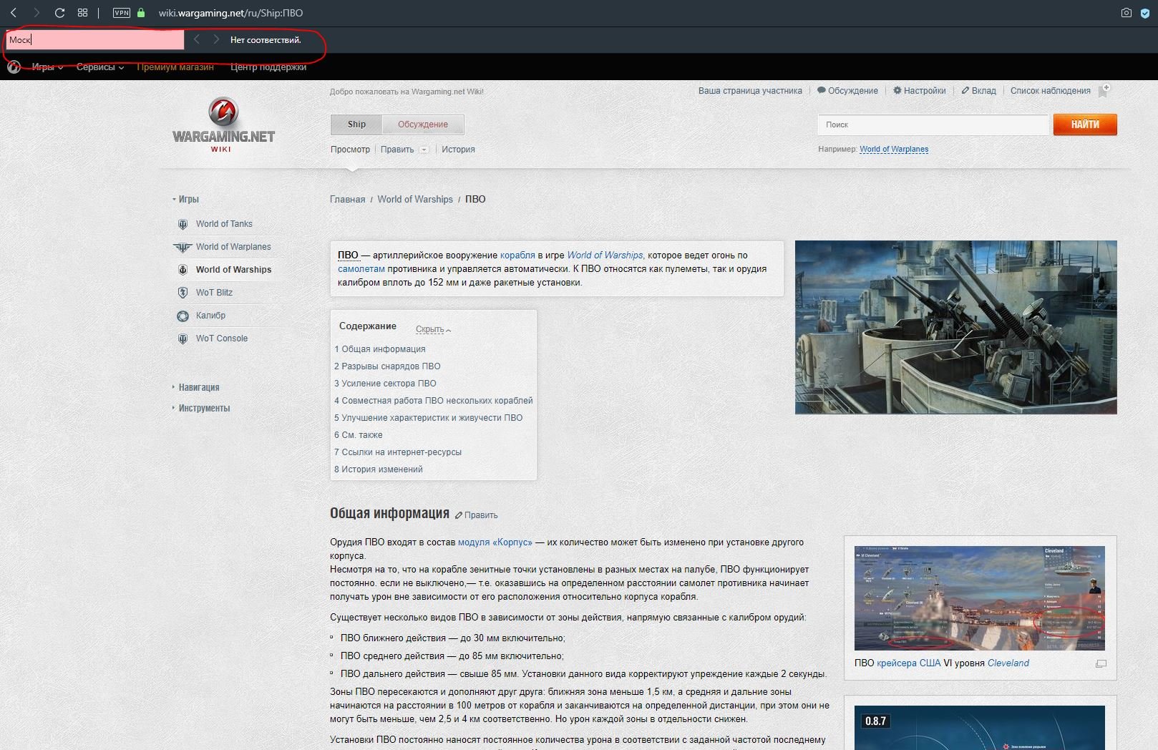
Task: Open the Игры dropdown in top bar
Action: click(47, 67)
